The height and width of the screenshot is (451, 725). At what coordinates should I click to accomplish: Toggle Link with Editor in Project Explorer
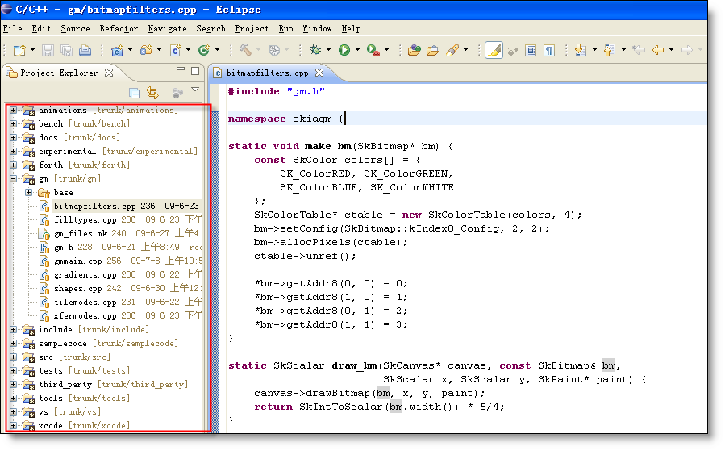point(151,93)
